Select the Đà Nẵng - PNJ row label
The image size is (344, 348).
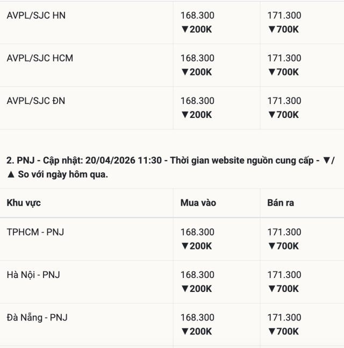pos(37,318)
